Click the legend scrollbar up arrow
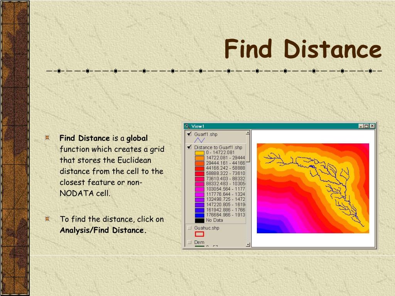 pos(248,133)
